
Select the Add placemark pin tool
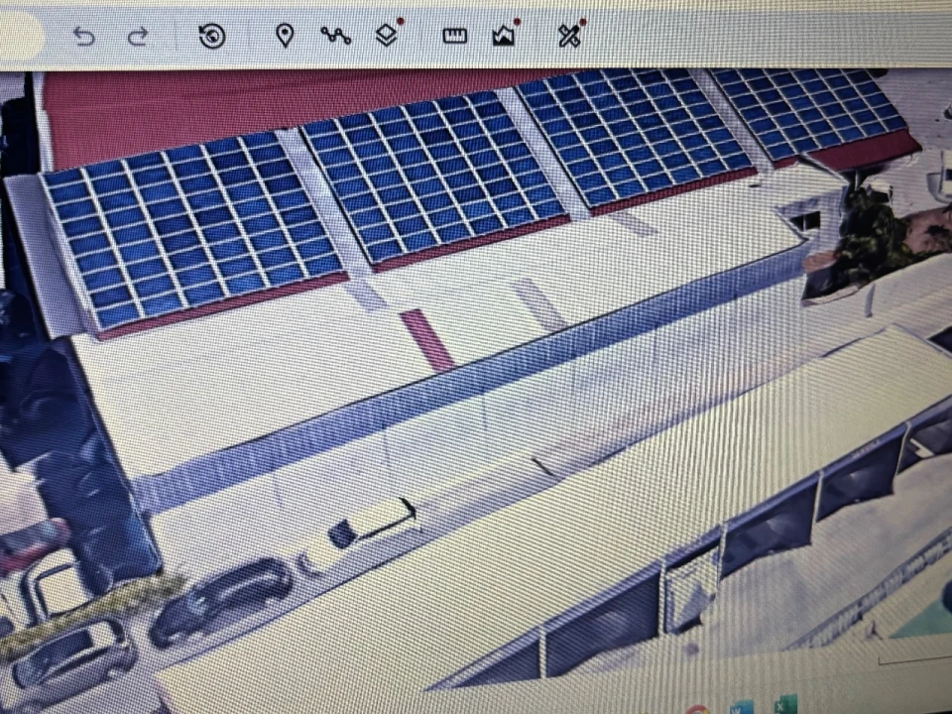285,36
